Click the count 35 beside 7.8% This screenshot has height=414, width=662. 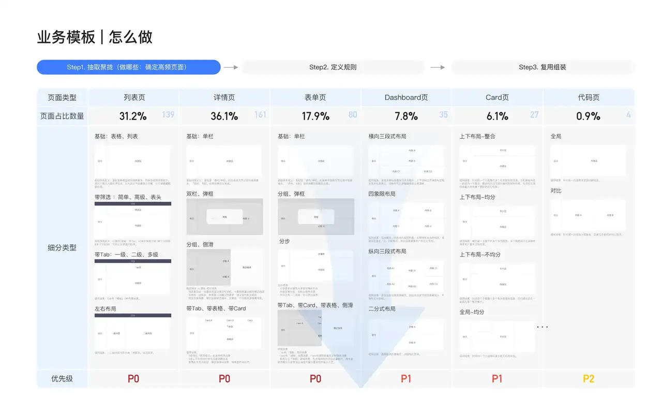[443, 114]
